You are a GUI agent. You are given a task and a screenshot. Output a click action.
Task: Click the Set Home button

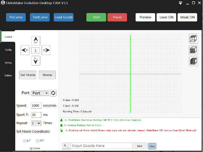(28, 75)
